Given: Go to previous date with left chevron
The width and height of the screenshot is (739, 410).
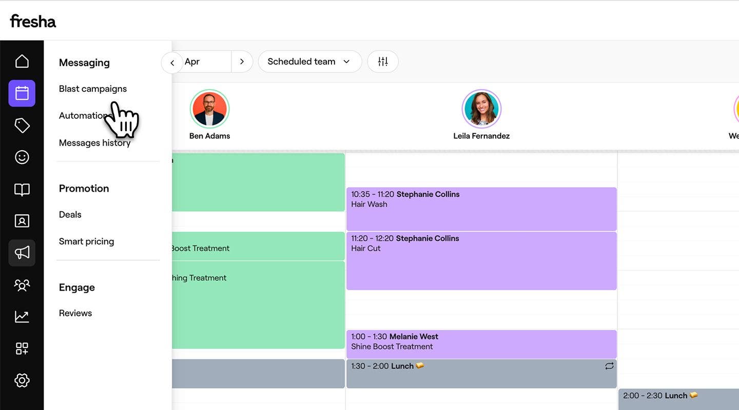Looking at the screenshot, I should tap(172, 63).
